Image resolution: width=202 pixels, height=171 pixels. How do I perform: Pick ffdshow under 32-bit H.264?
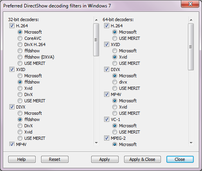click(x=20, y=51)
